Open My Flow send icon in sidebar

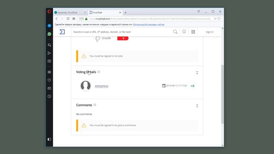[x=49, y=53]
